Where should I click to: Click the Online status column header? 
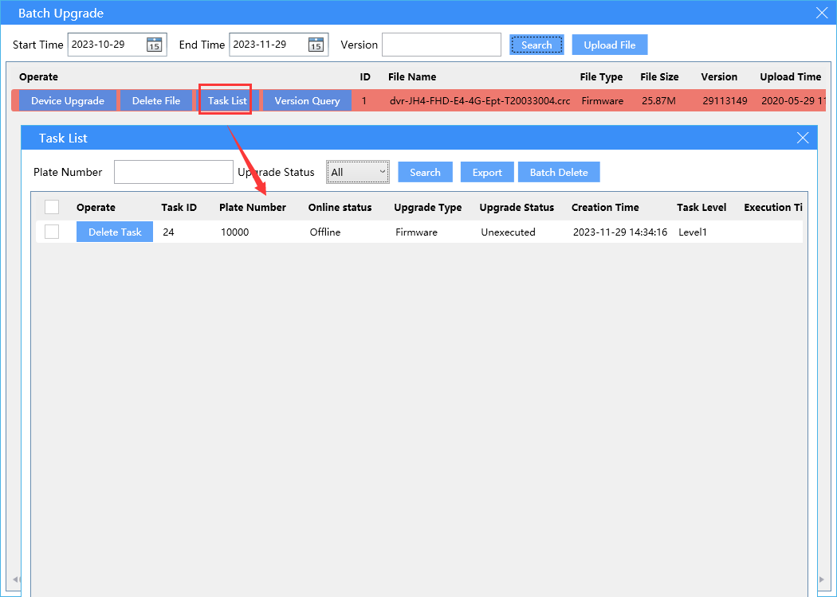click(x=340, y=207)
